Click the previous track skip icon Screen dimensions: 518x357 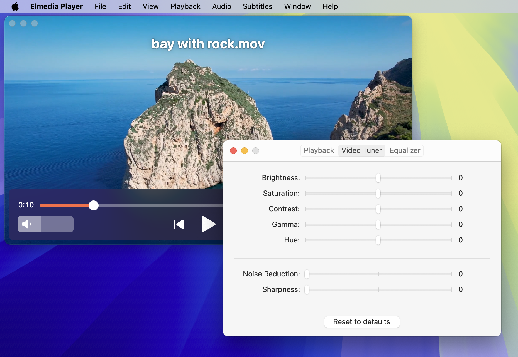tap(179, 224)
